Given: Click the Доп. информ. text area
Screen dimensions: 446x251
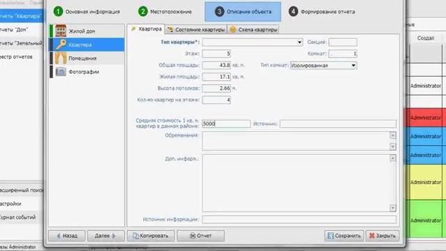Looking at the screenshot, I should coord(295,183).
